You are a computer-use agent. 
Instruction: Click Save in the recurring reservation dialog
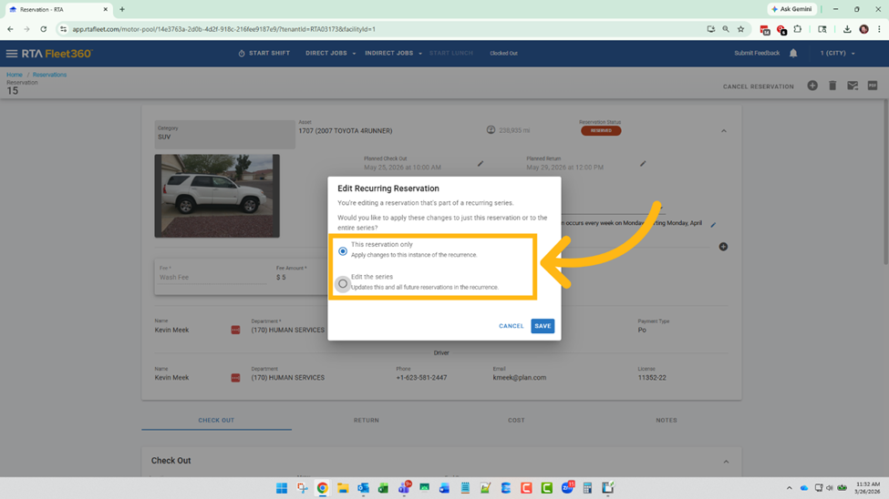pos(543,326)
